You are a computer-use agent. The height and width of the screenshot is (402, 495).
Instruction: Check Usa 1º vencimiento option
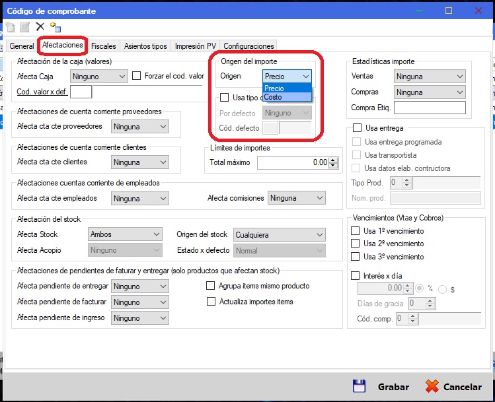(355, 231)
